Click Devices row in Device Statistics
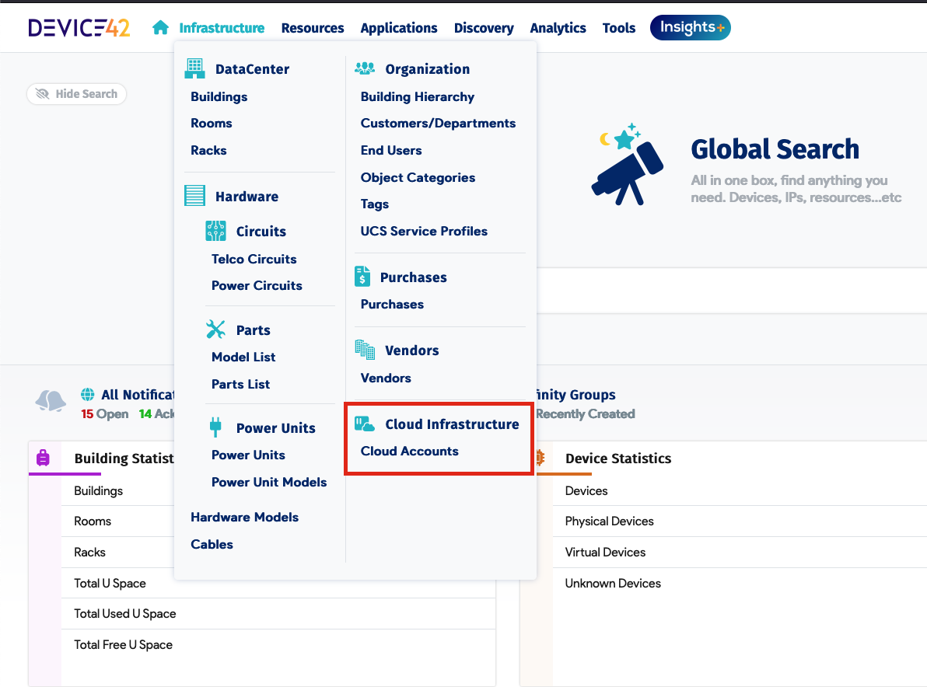This screenshot has height=687, width=927. tap(740, 490)
